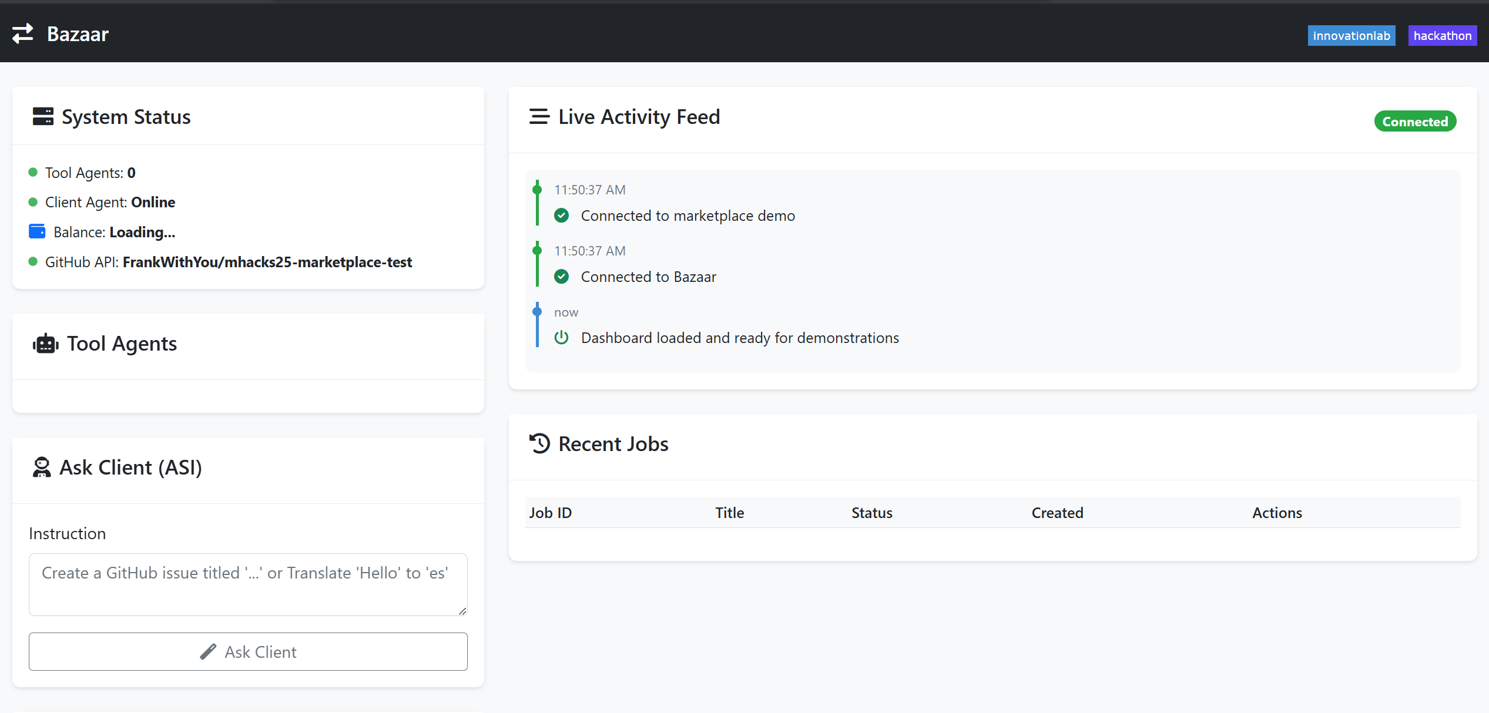Click checkmark next to Connected to Bazaar
This screenshot has width=1489, height=713.
point(561,276)
